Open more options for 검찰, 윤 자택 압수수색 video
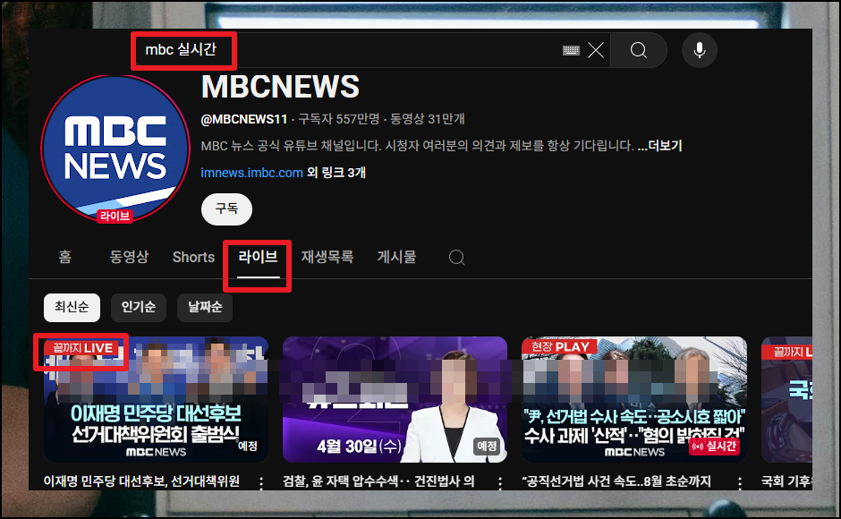 pyautogui.click(x=500, y=483)
